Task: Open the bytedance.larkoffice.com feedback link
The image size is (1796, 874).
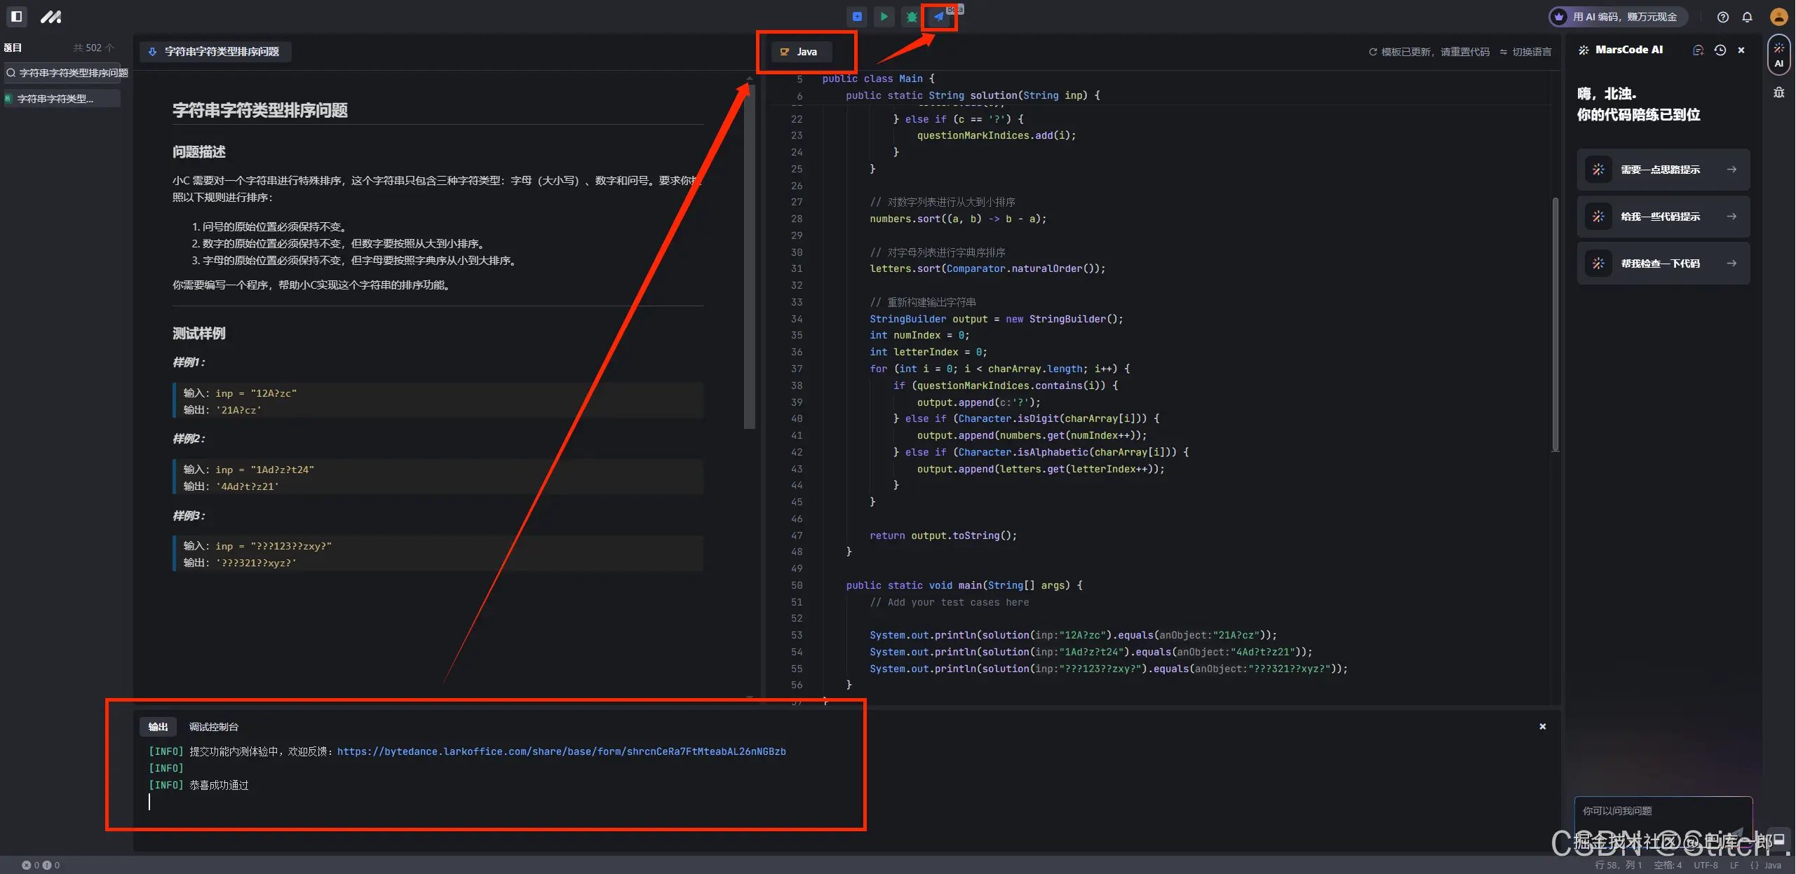Action: point(561,751)
